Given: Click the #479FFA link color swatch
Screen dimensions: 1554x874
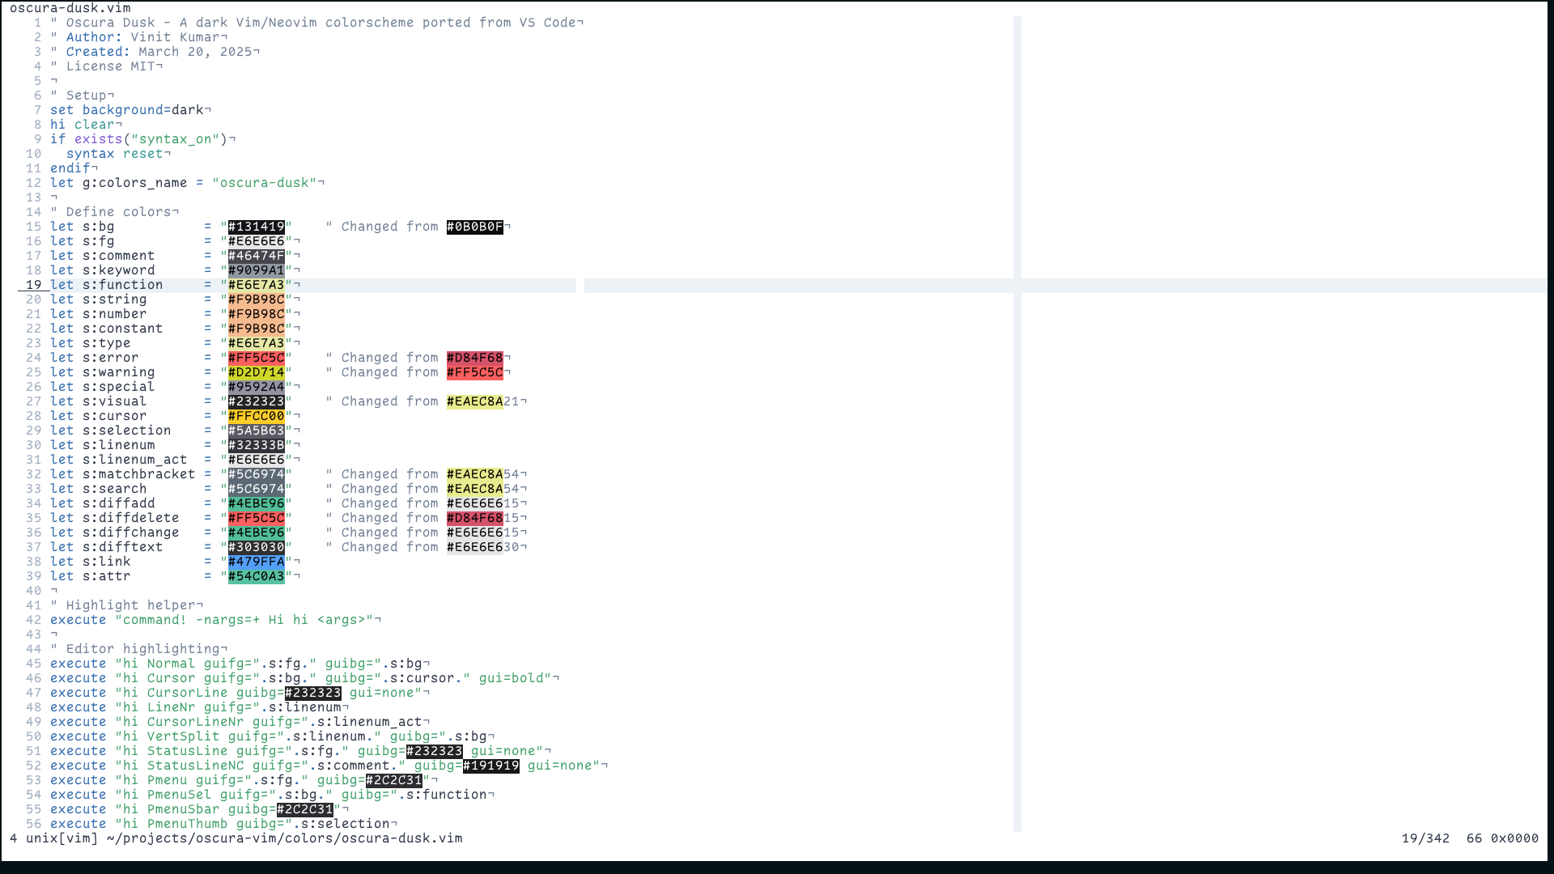Looking at the screenshot, I should (257, 562).
